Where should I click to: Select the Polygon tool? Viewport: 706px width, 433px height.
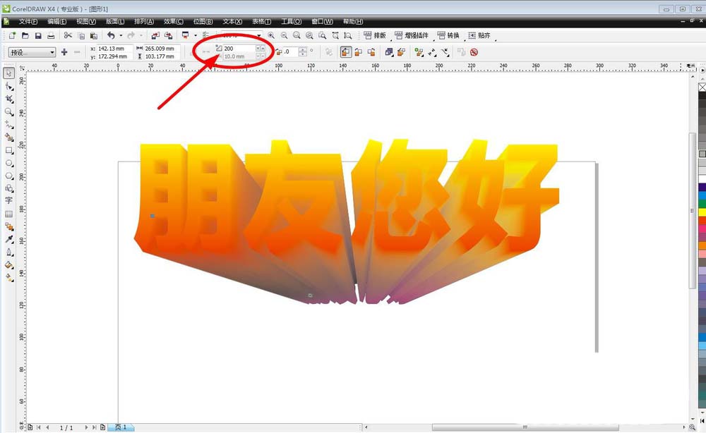(x=9, y=176)
